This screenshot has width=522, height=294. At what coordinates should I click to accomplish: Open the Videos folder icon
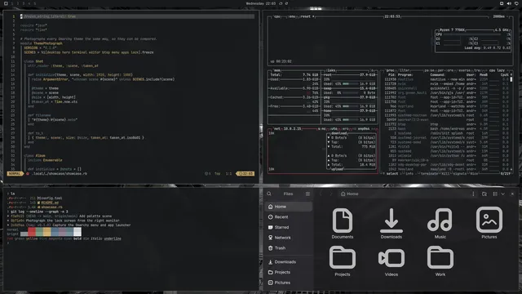point(391,261)
